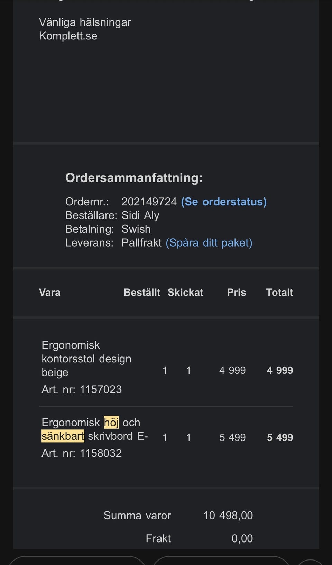
Task: Tap the Skickat column header
Action: (185, 293)
